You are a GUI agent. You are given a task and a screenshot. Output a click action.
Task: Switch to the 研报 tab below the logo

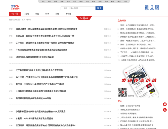(37, 14)
